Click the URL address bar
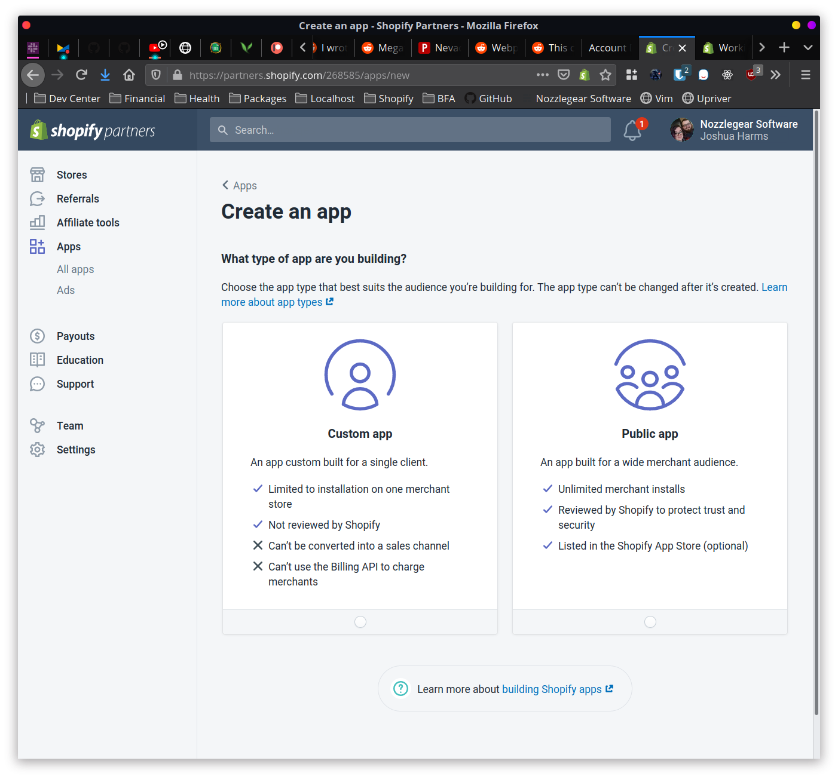The width and height of the screenshot is (838, 779). (x=359, y=75)
